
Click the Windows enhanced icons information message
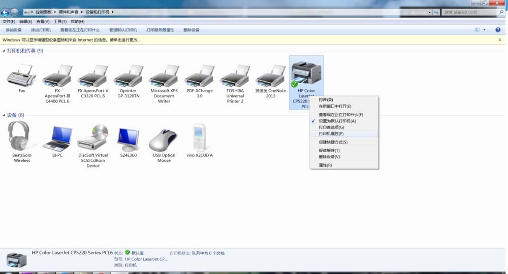pos(72,40)
